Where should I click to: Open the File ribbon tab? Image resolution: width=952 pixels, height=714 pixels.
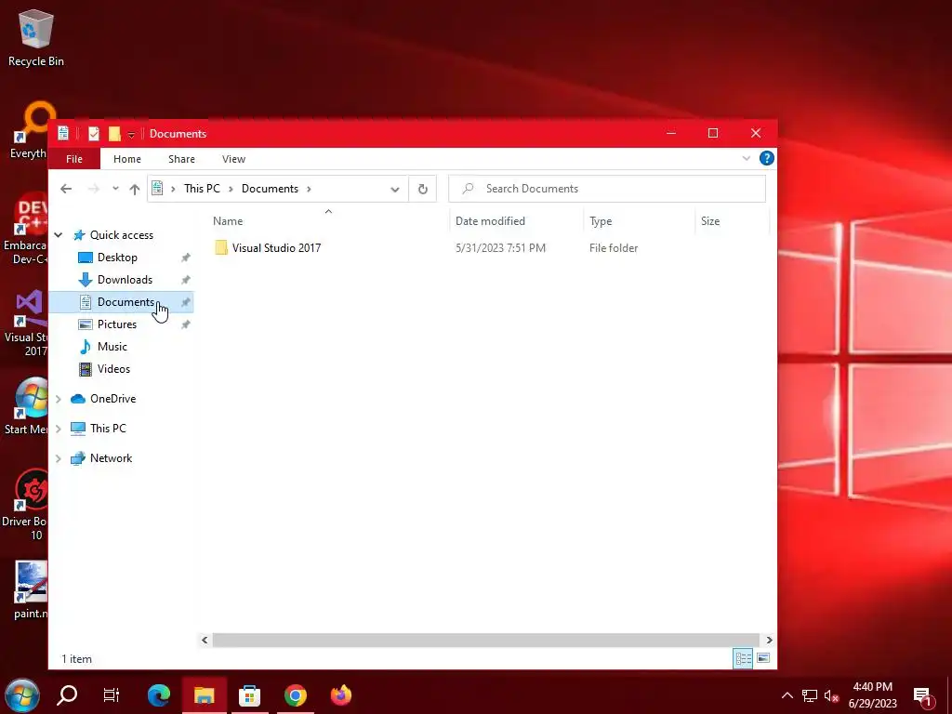(74, 159)
